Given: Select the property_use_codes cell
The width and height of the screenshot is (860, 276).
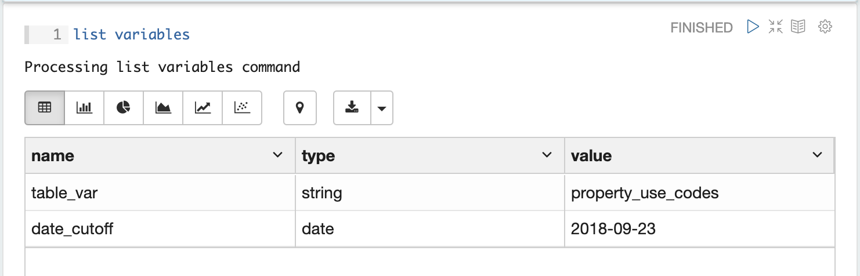Looking at the screenshot, I should (699, 193).
